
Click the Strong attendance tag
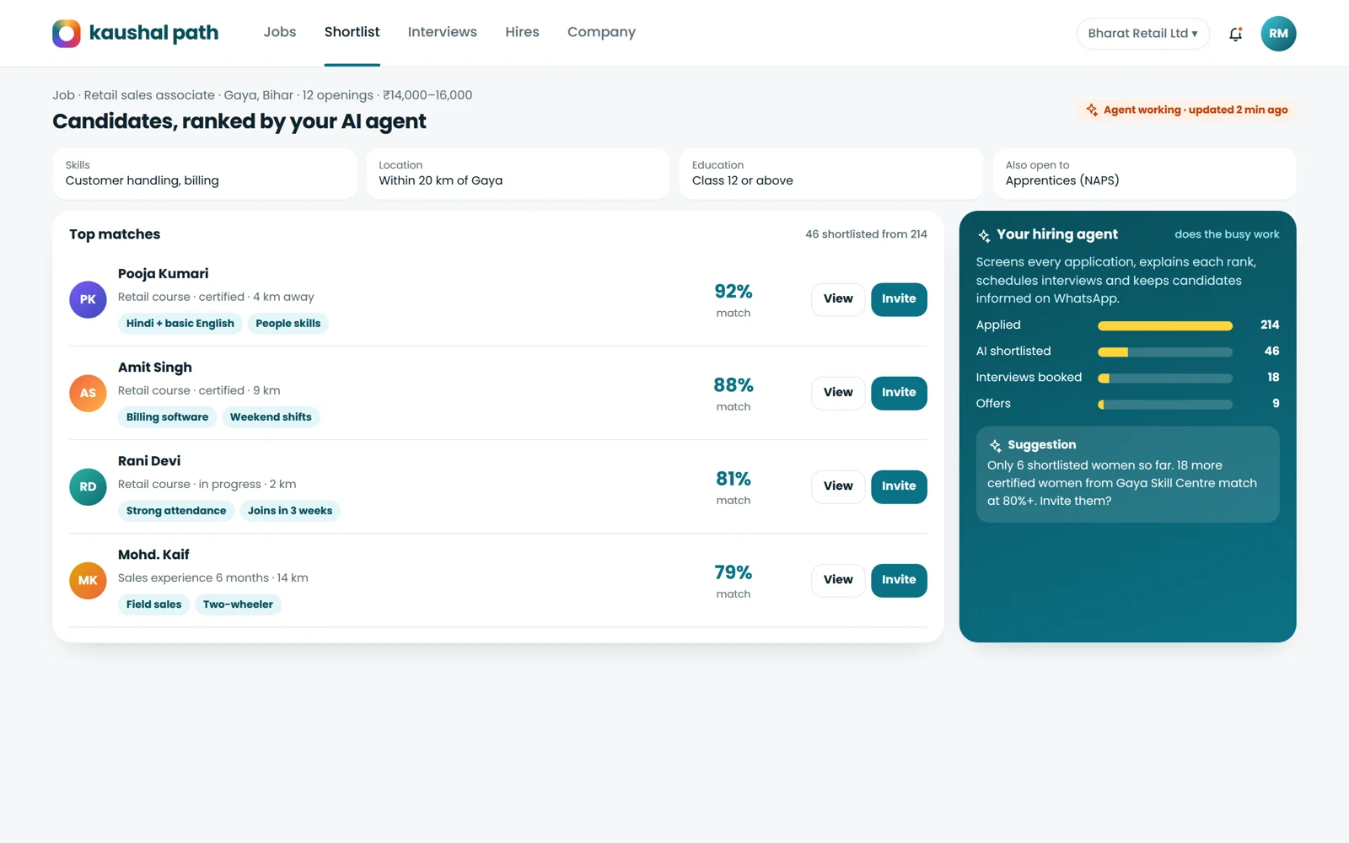(176, 511)
